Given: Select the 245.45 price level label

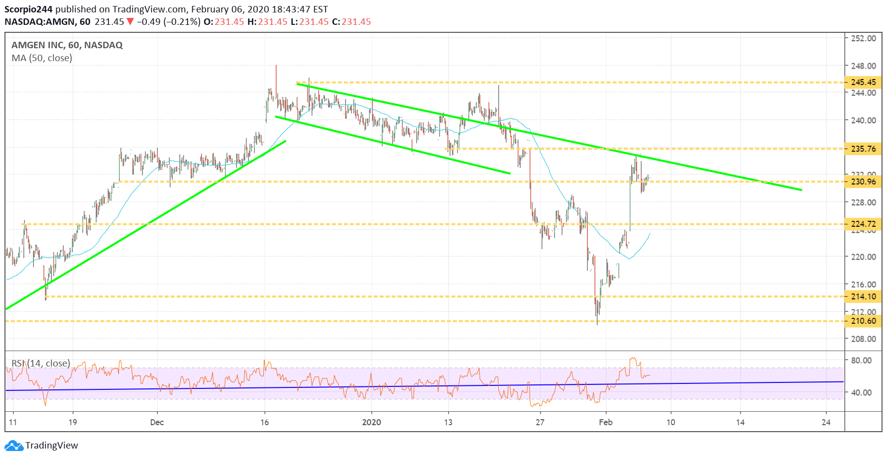Looking at the screenshot, I should click(x=864, y=82).
